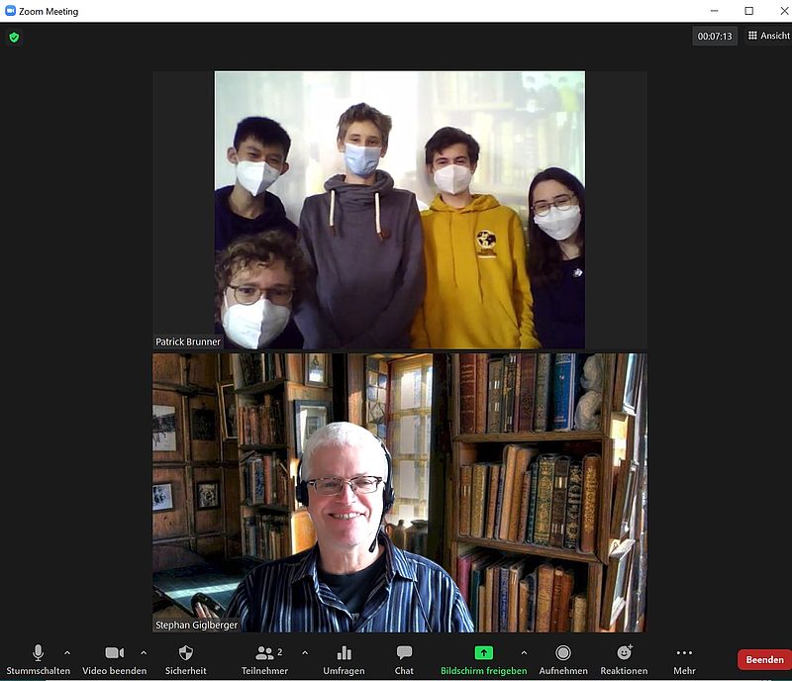Expand arrow next to Teilnehmer
The height and width of the screenshot is (681, 792).
coord(305,652)
